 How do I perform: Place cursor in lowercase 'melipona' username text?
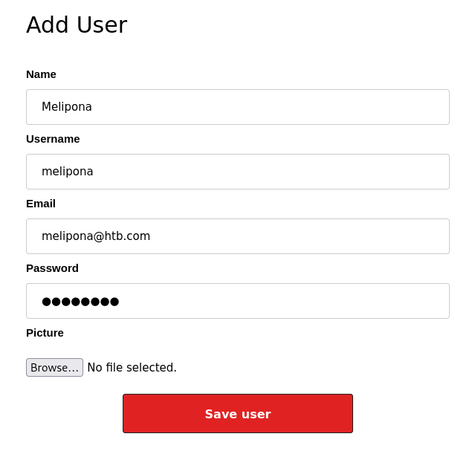[67, 172]
